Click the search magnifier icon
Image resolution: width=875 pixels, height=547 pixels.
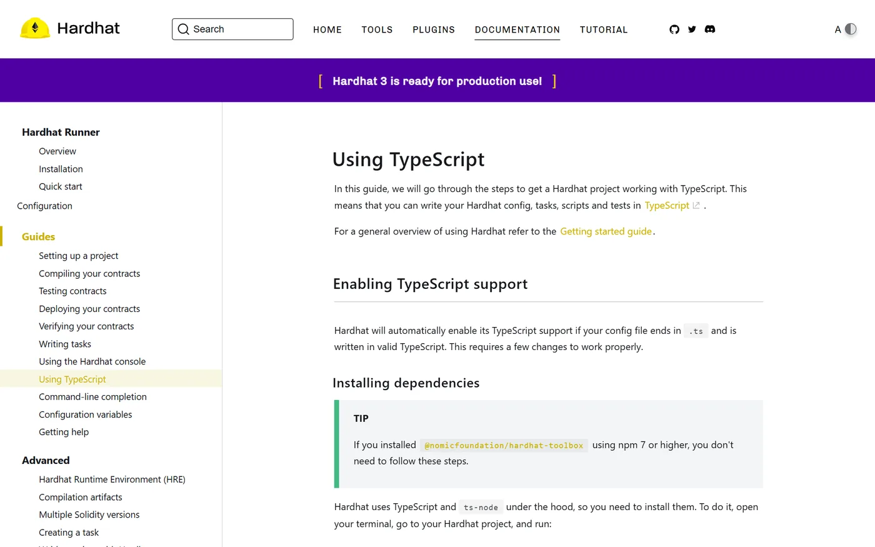tap(183, 29)
